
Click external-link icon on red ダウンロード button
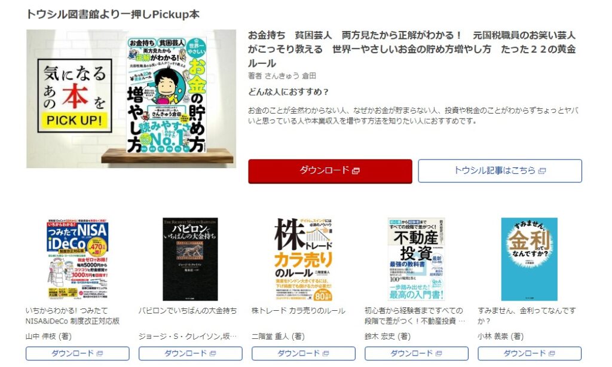pyautogui.click(x=356, y=171)
